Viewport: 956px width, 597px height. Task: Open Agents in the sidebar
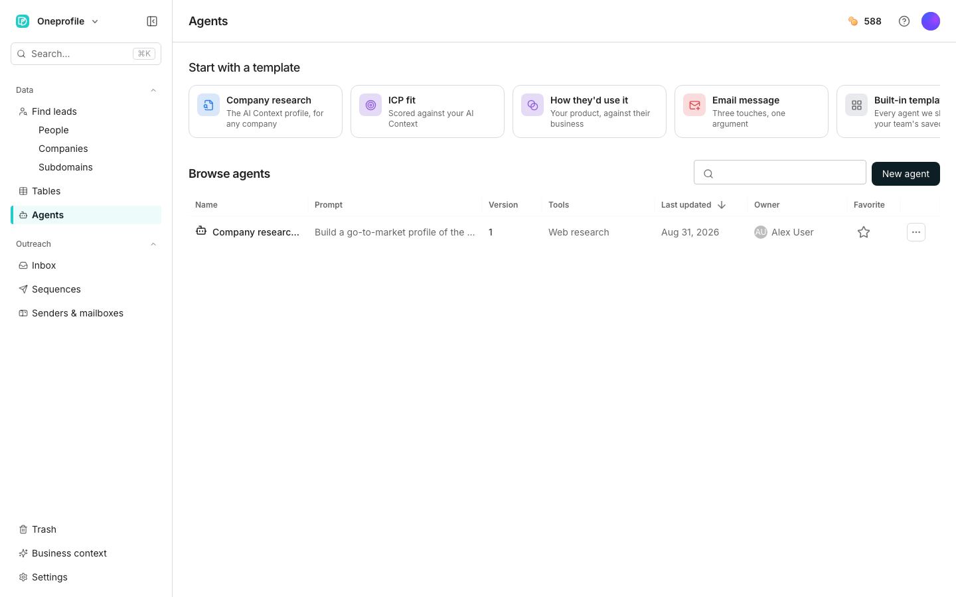86,215
